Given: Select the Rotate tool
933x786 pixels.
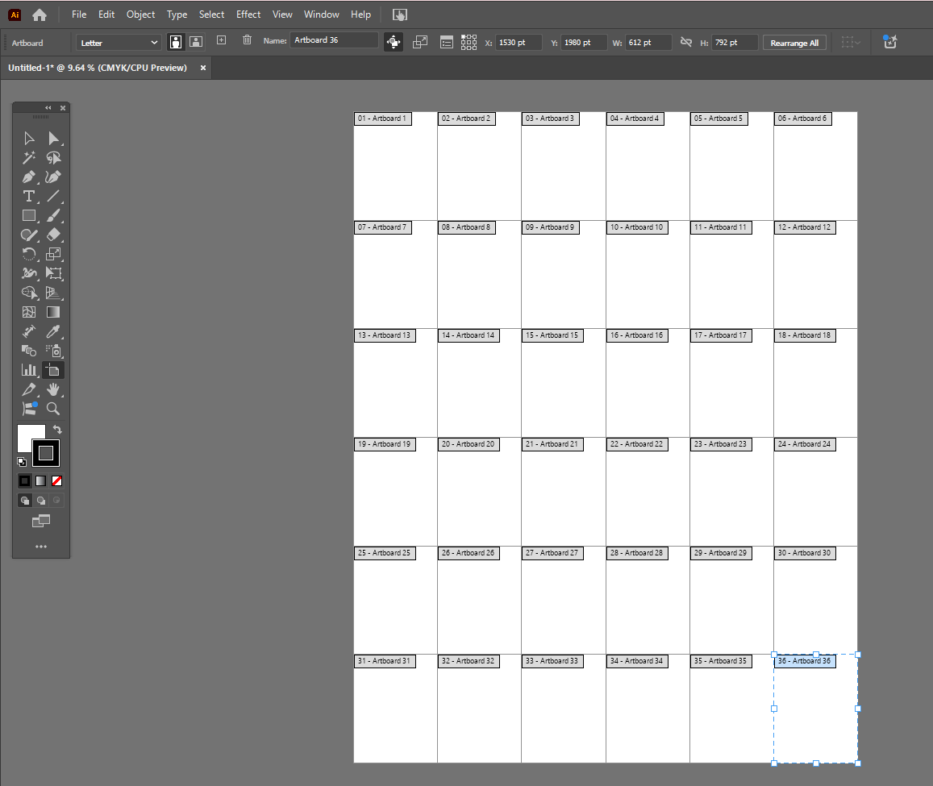Looking at the screenshot, I should pos(28,254).
